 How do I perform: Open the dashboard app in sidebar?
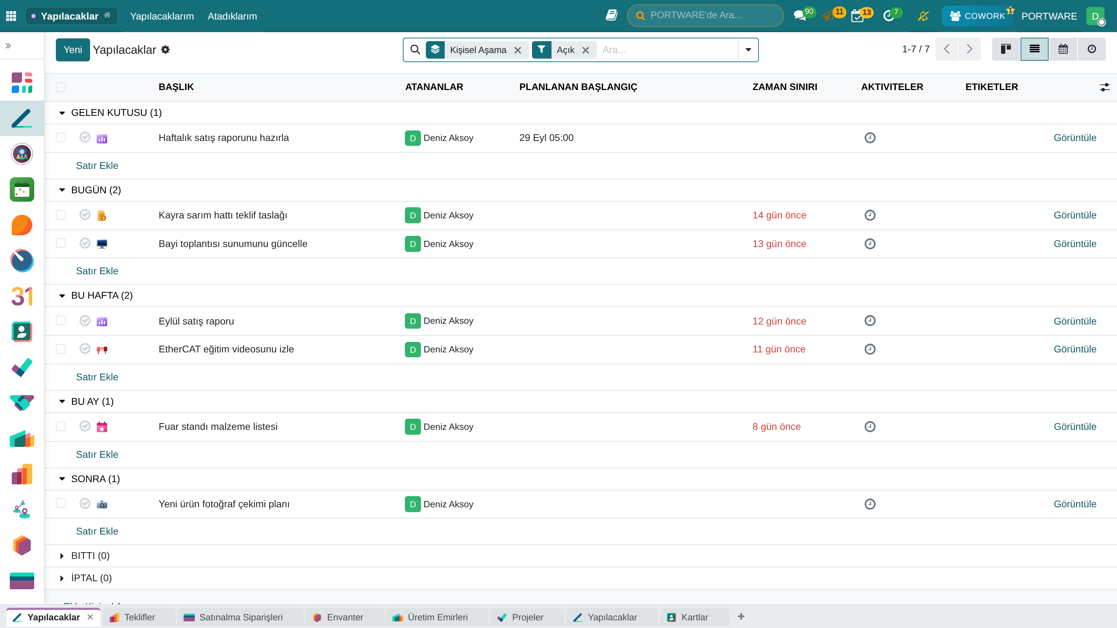(x=22, y=83)
